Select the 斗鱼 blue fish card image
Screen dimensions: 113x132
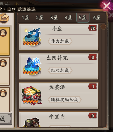click(x=32, y=37)
